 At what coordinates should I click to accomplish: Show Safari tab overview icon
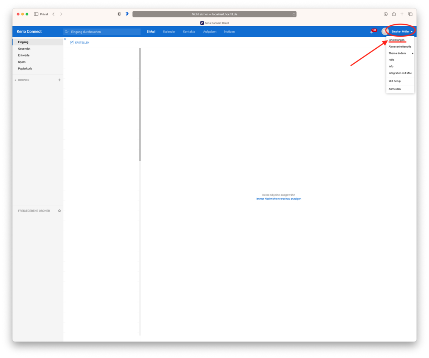click(410, 14)
